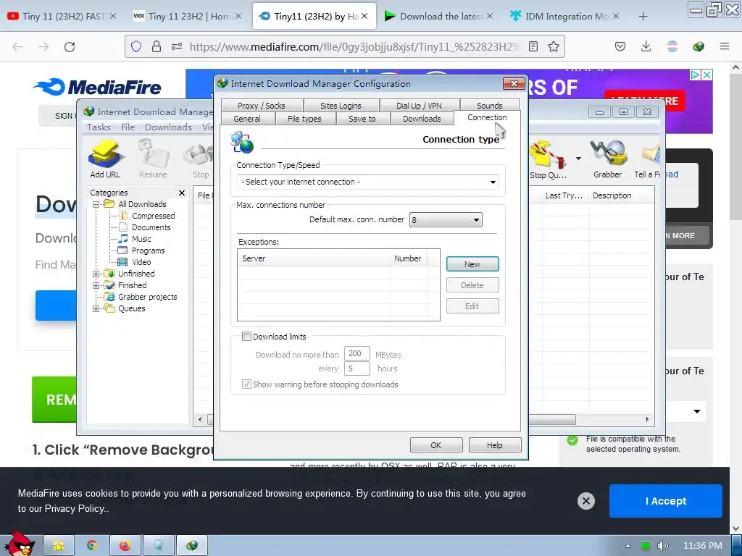Open Default max. conn. number dropdown

[x=446, y=220]
